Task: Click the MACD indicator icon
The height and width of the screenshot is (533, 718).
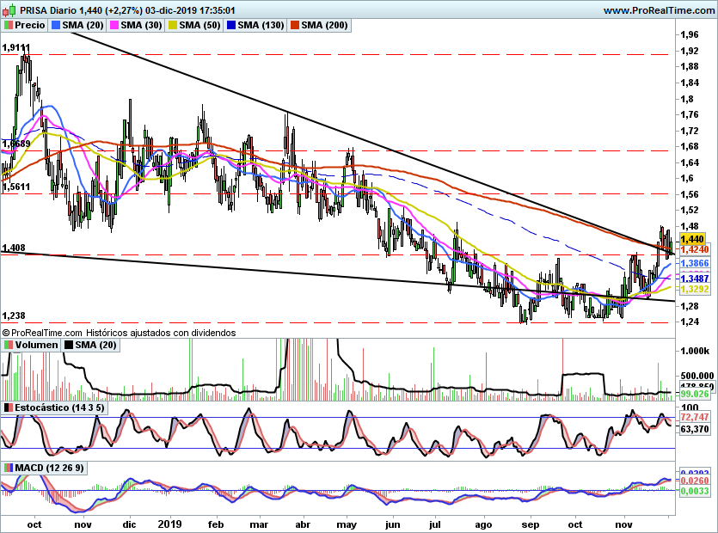Action: coord(9,467)
